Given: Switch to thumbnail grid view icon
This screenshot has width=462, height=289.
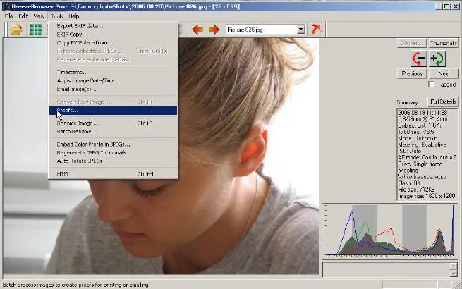Looking at the screenshot, I should coord(36,30).
